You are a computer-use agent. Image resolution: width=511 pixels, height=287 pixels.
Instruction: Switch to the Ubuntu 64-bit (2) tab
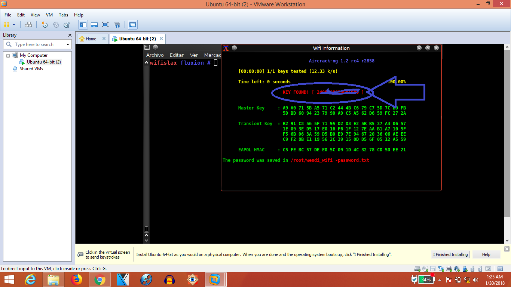[x=138, y=39]
